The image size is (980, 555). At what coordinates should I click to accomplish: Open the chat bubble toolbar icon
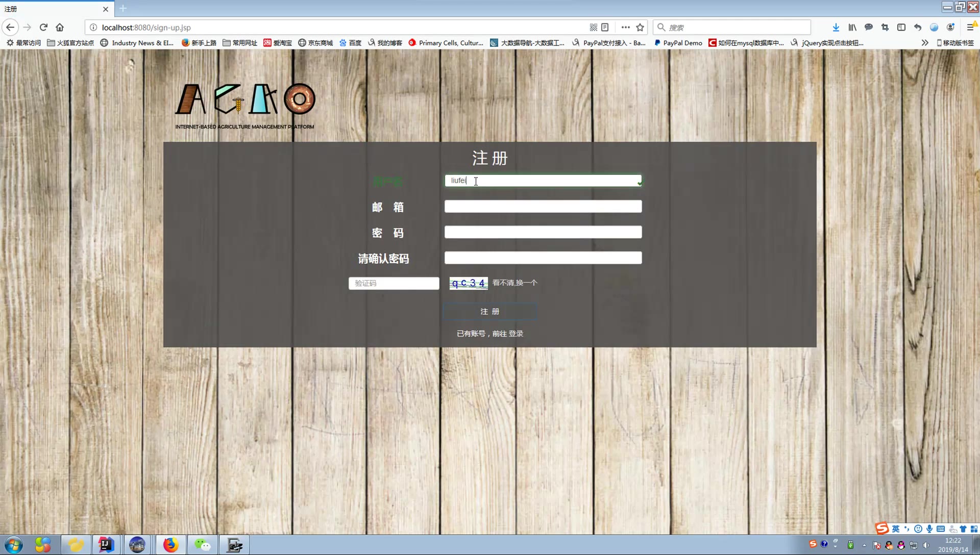pos(869,28)
